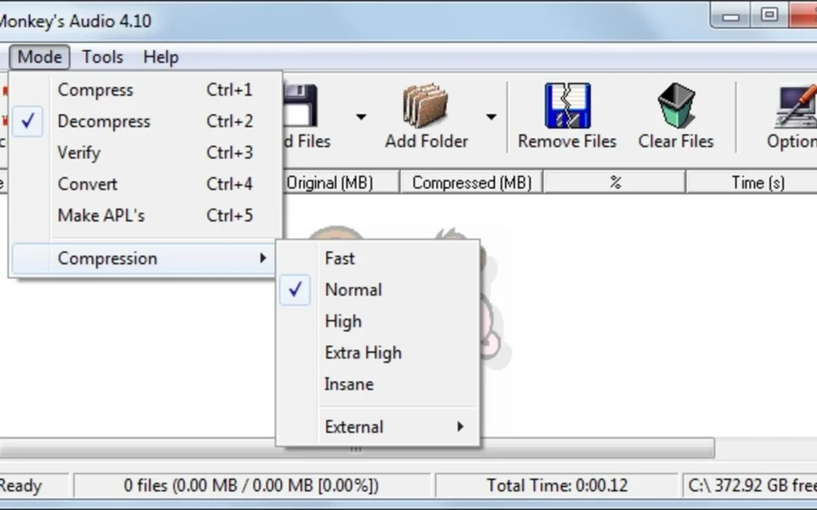Click the Total Time 0:00.12 status
The width and height of the screenshot is (817, 510).
557,485
